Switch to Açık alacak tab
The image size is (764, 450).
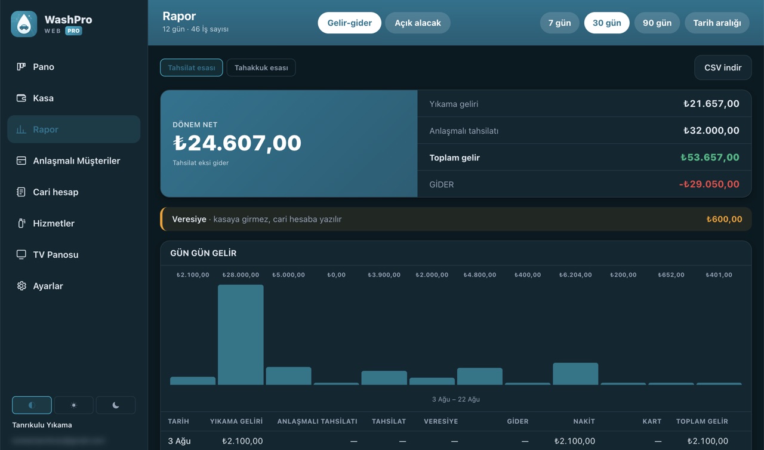(418, 23)
